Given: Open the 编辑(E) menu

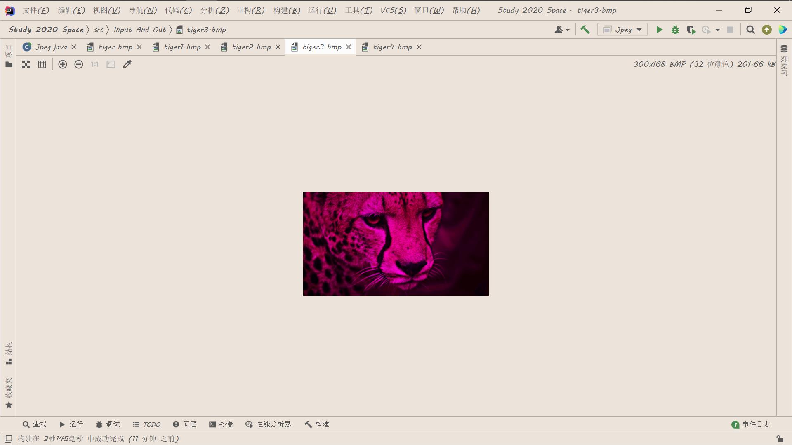Looking at the screenshot, I should point(71,10).
